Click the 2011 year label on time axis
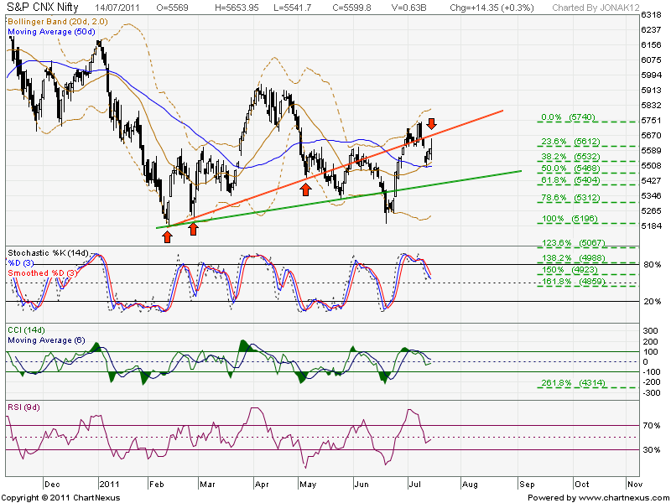The width and height of the screenshot is (671, 503). [109, 485]
